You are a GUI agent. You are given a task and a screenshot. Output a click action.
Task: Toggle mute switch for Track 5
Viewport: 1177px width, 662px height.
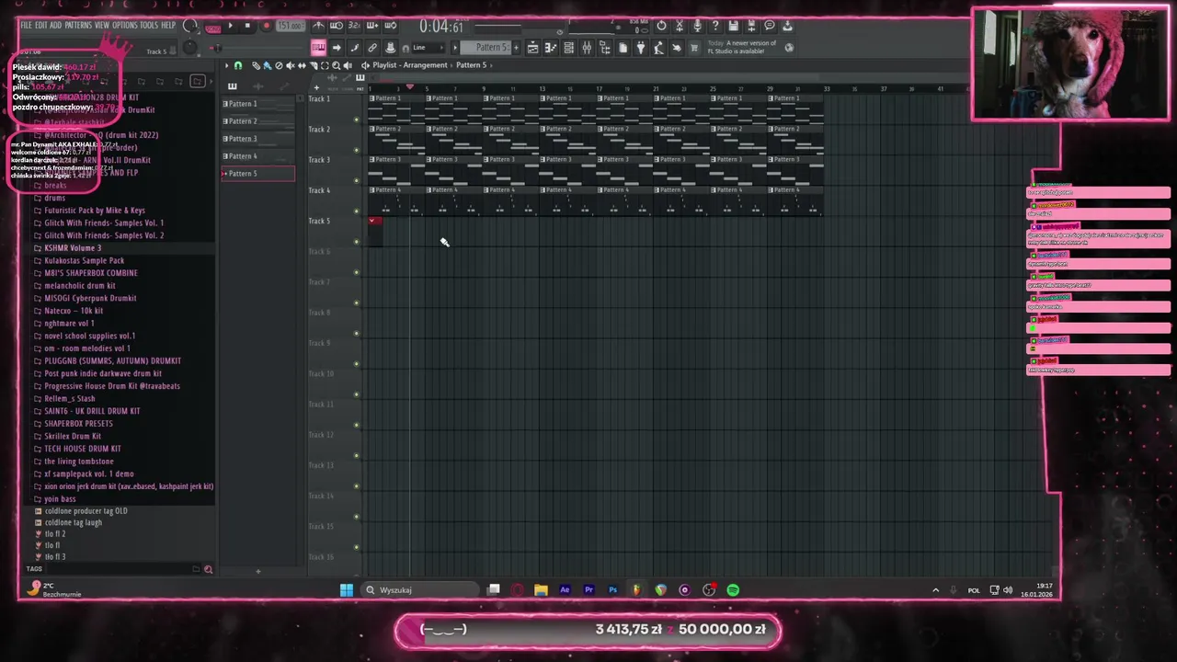(357, 242)
